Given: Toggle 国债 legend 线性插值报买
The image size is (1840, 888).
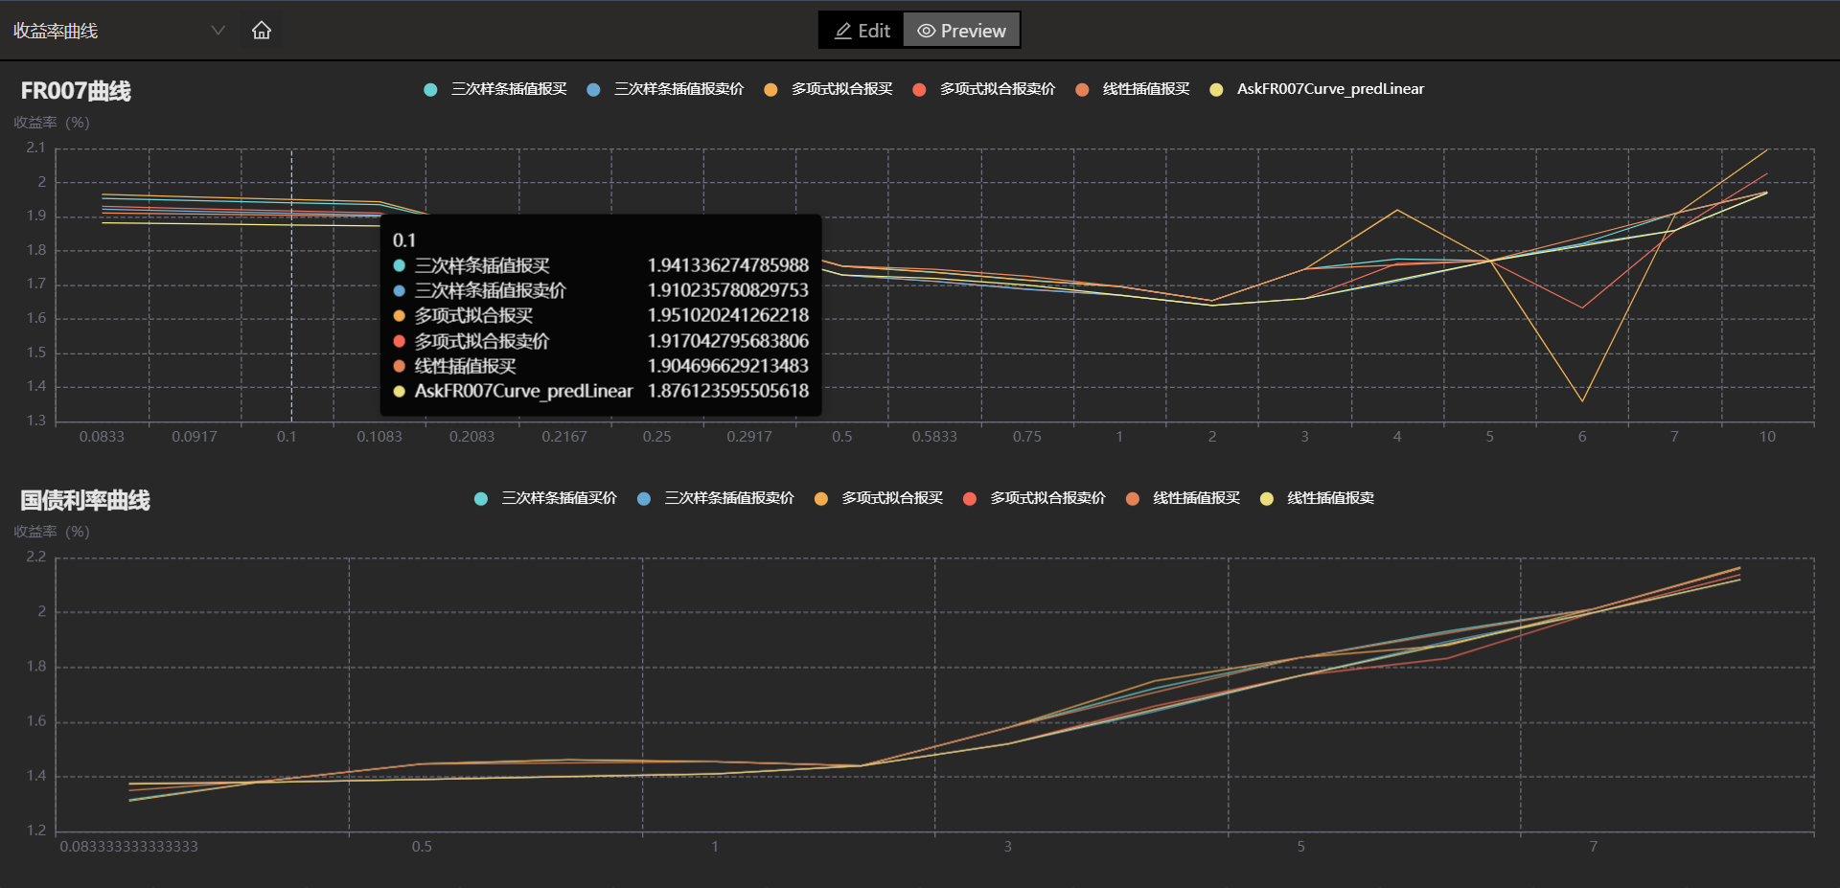Looking at the screenshot, I should [x=1183, y=498].
